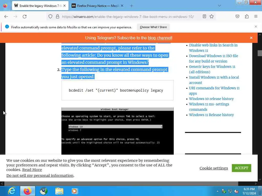Screen dimensions: 262x196
Task: Open the media player taskbar icon
Action: [75, 191]
